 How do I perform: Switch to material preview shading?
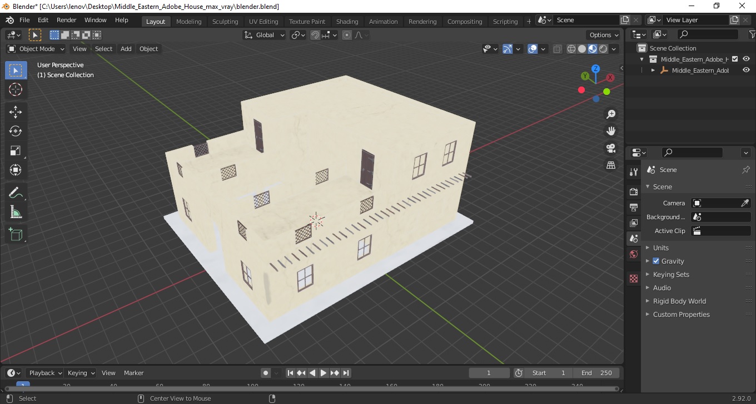pyautogui.click(x=593, y=49)
